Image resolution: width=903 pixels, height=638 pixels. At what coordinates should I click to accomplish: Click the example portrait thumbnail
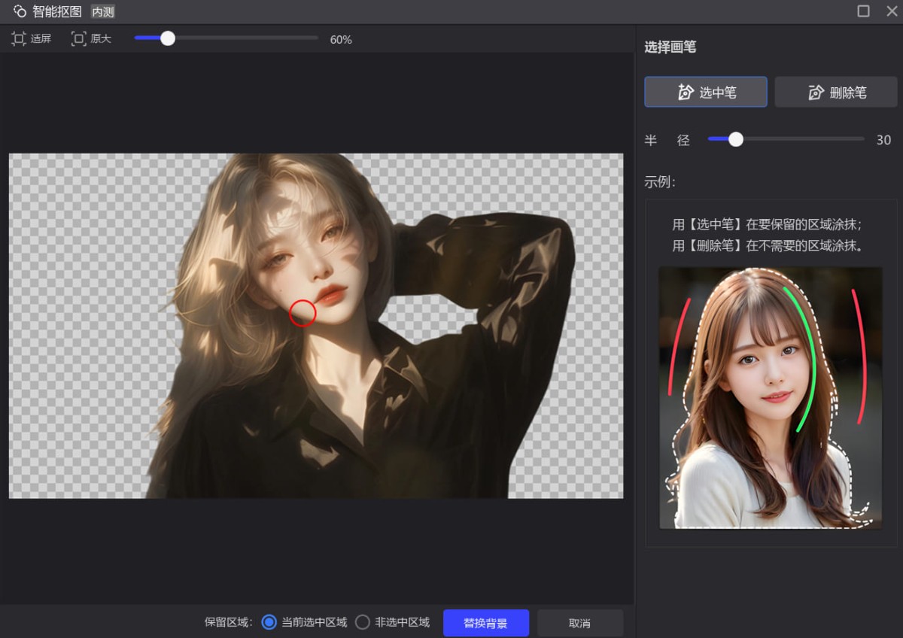(x=771, y=397)
